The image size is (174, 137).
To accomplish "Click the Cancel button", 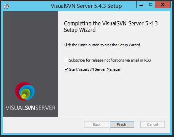I will point(153,124).
